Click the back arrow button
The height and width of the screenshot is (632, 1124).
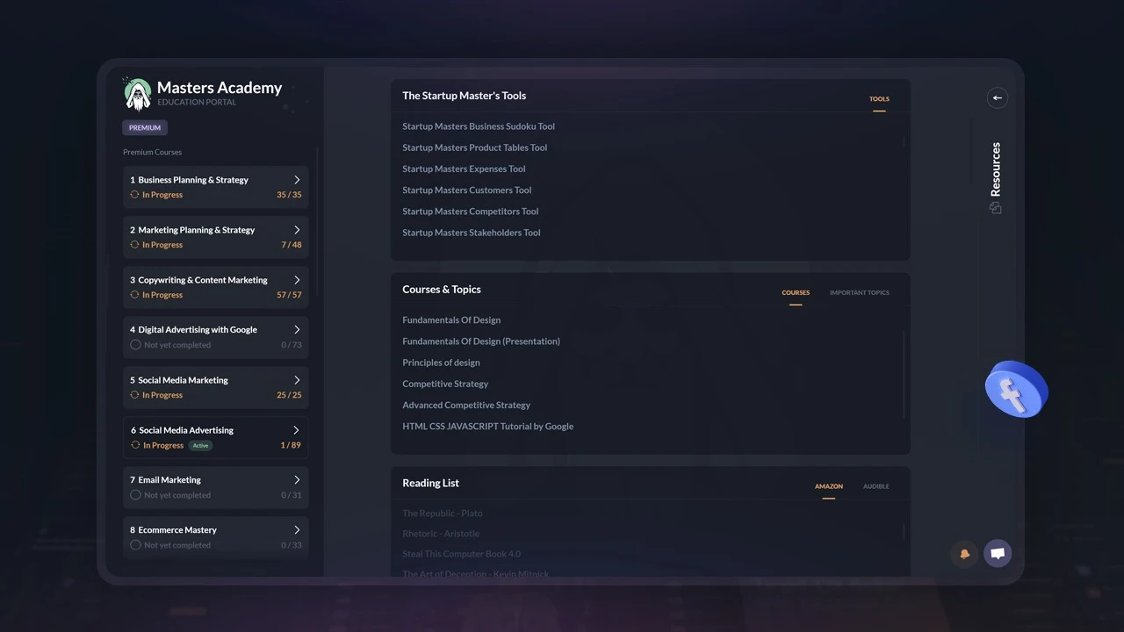pyautogui.click(x=997, y=98)
